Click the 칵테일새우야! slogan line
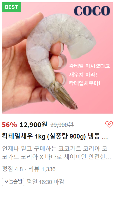116x220 pixels. (85, 83)
